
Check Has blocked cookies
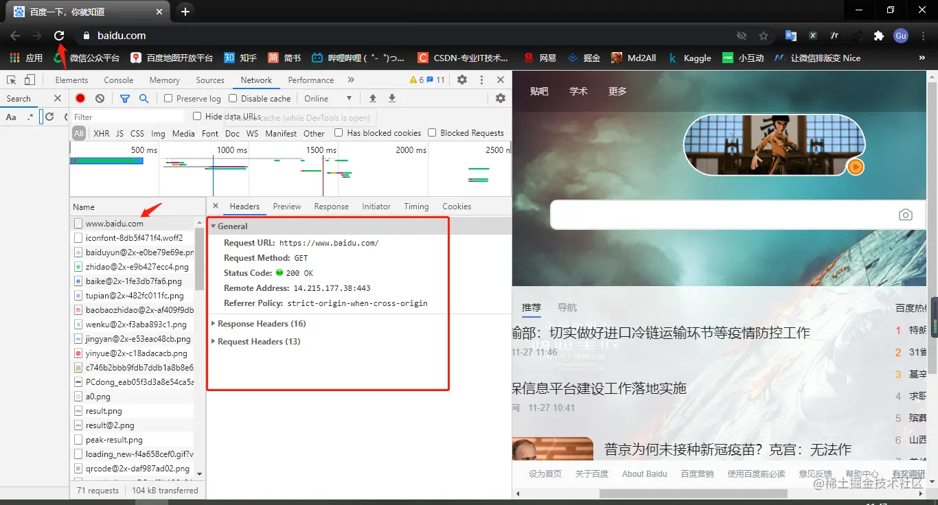[x=339, y=132]
